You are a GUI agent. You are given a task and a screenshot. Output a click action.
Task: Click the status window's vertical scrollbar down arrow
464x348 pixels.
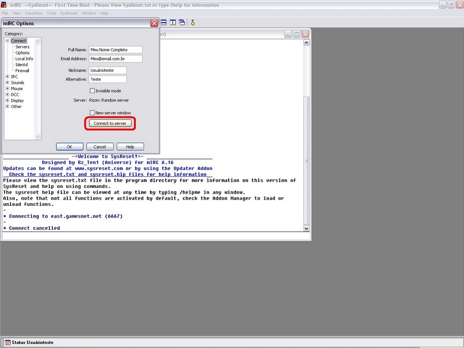click(x=307, y=229)
